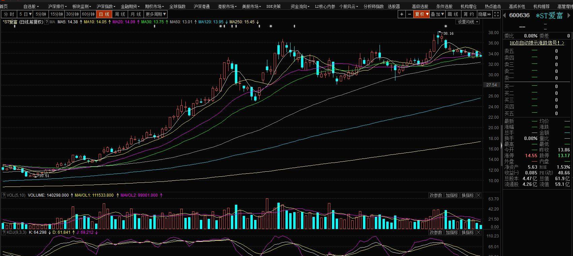This screenshot has width=573, height=256.
Task: Expand the 沪深排行 menu
Action: (57, 6)
